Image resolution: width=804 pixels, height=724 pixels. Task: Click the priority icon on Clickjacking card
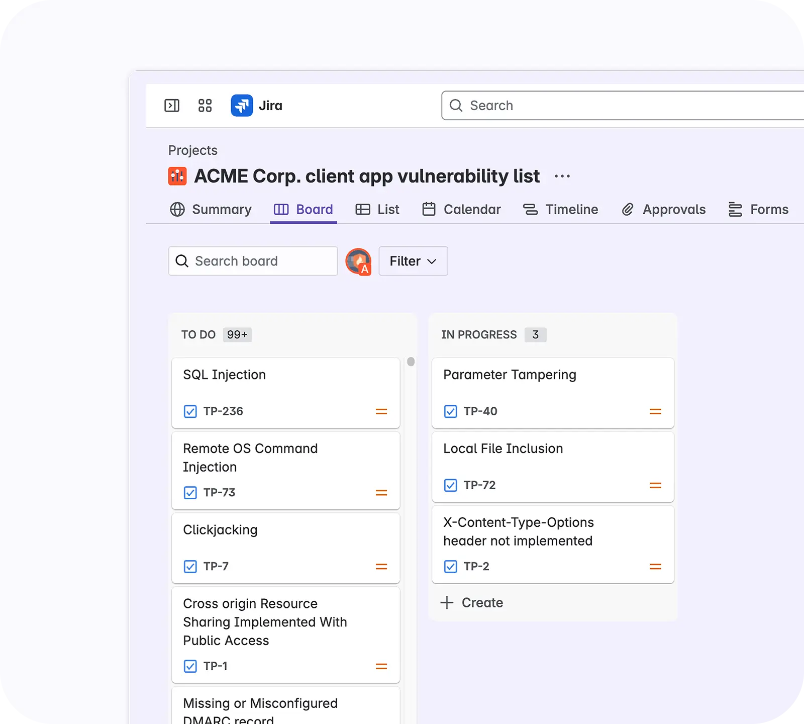click(x=381, y=567)
